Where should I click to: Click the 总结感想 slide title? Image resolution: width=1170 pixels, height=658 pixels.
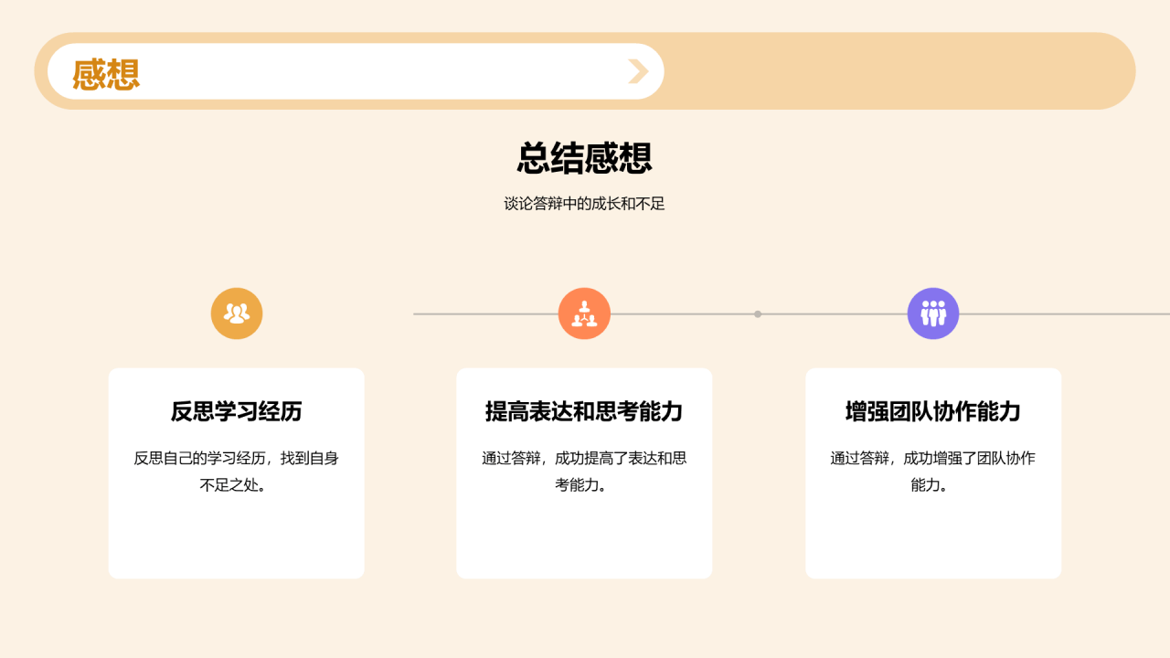pos(584,159)
